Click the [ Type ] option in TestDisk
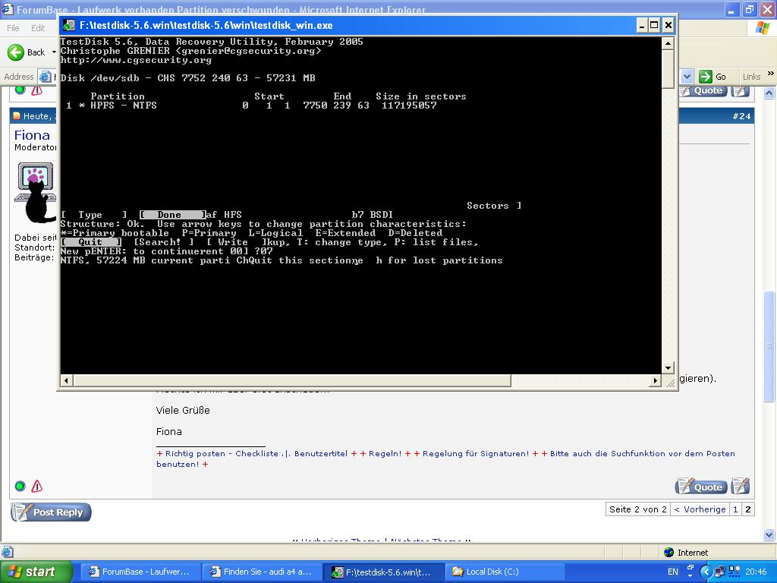The image size is (777, 583). click(93, 215)
